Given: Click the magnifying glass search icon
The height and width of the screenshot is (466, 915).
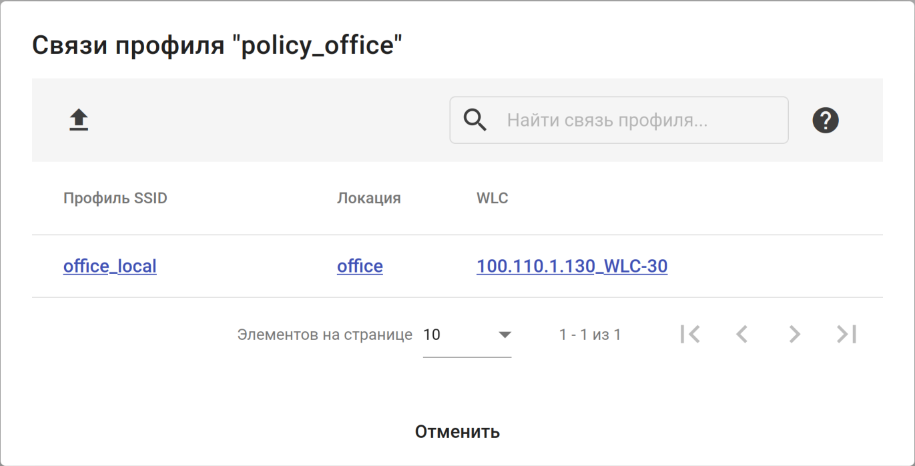Looking at the screenshot, I should click(x=475, y=121).
